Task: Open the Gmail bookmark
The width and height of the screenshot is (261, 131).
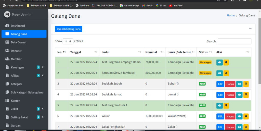Action: click(147, 5)
